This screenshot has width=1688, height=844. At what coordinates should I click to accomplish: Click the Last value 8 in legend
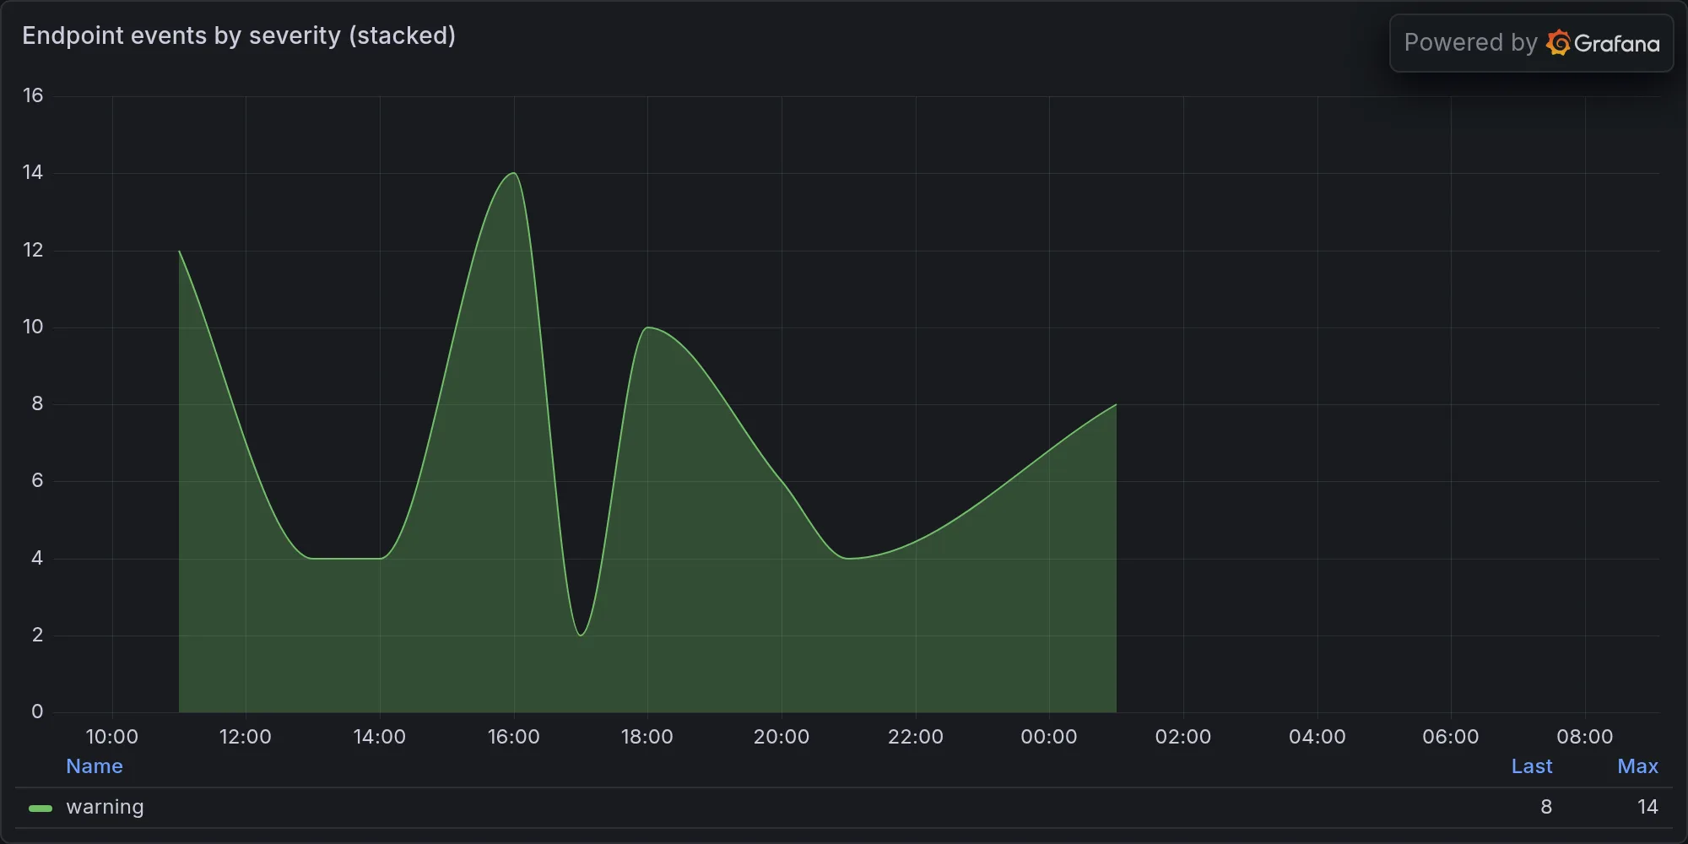point(1546,807)
